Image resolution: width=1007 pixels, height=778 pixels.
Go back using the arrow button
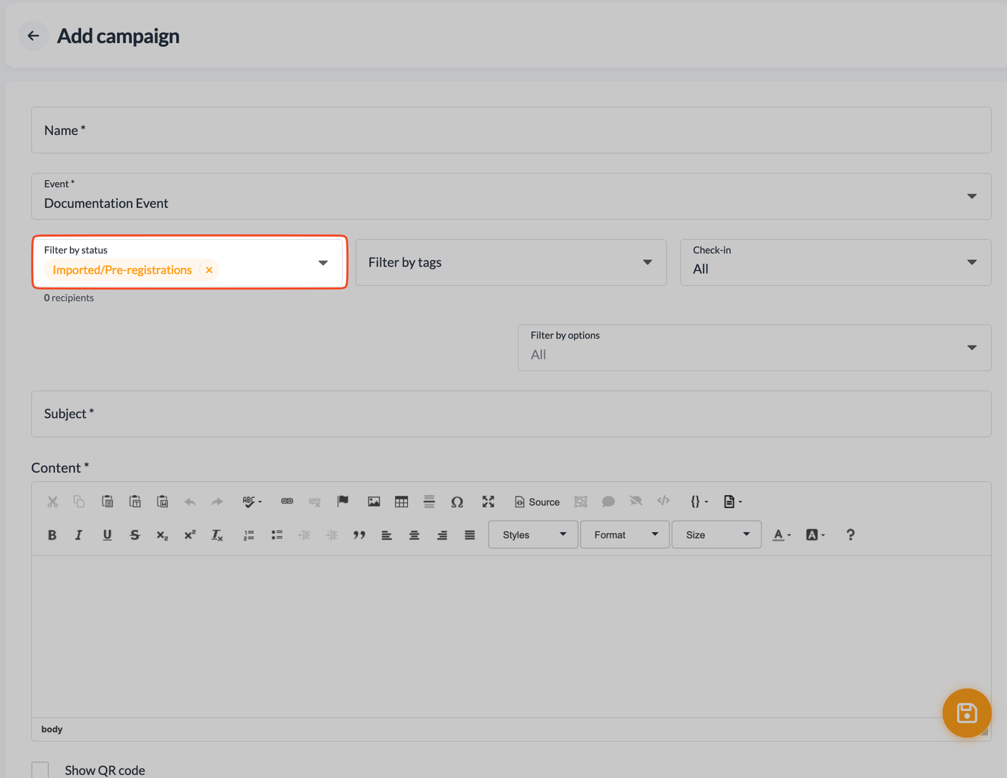point(33,36)
